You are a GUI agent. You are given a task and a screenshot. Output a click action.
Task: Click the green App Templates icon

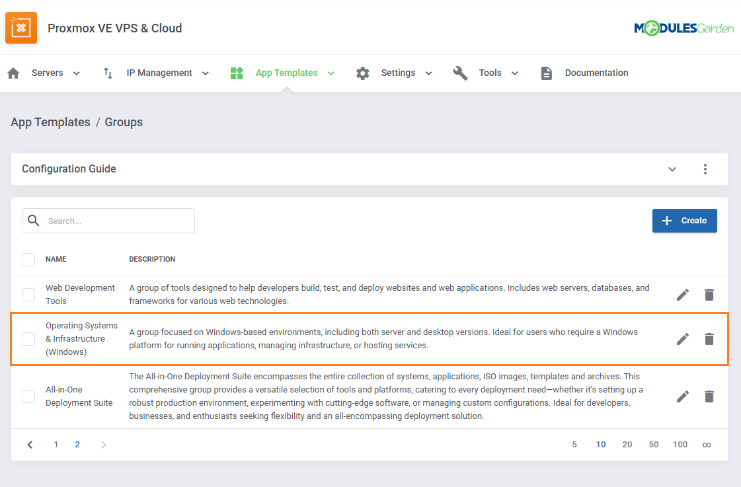click(x=236, y=73)
